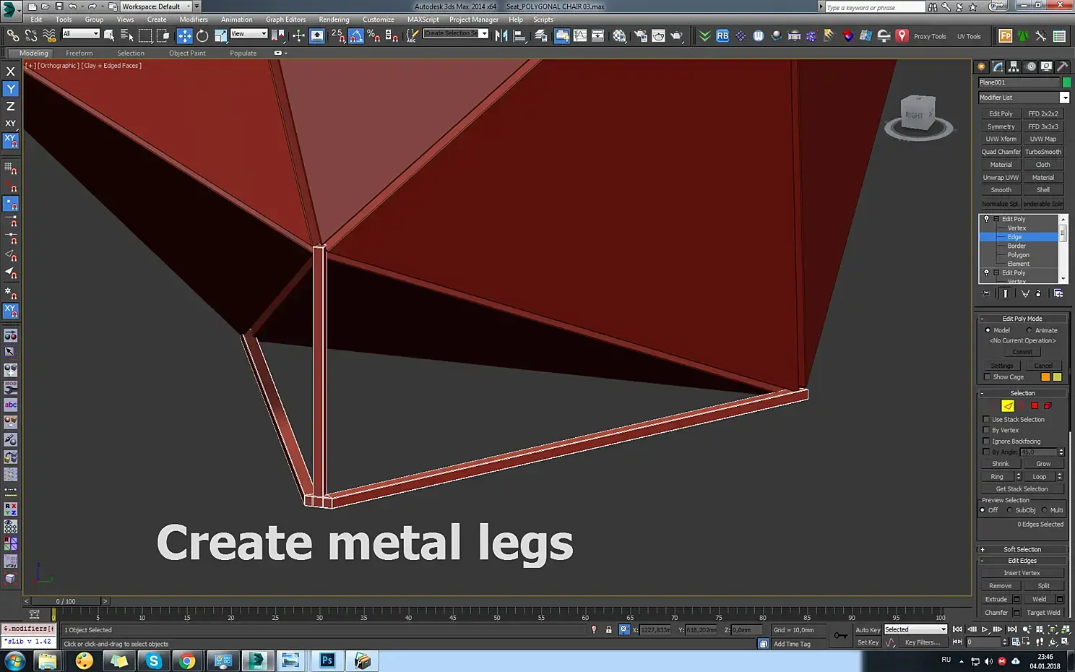
Task: Select the Rotate tool icon
Action: (202, 35)
